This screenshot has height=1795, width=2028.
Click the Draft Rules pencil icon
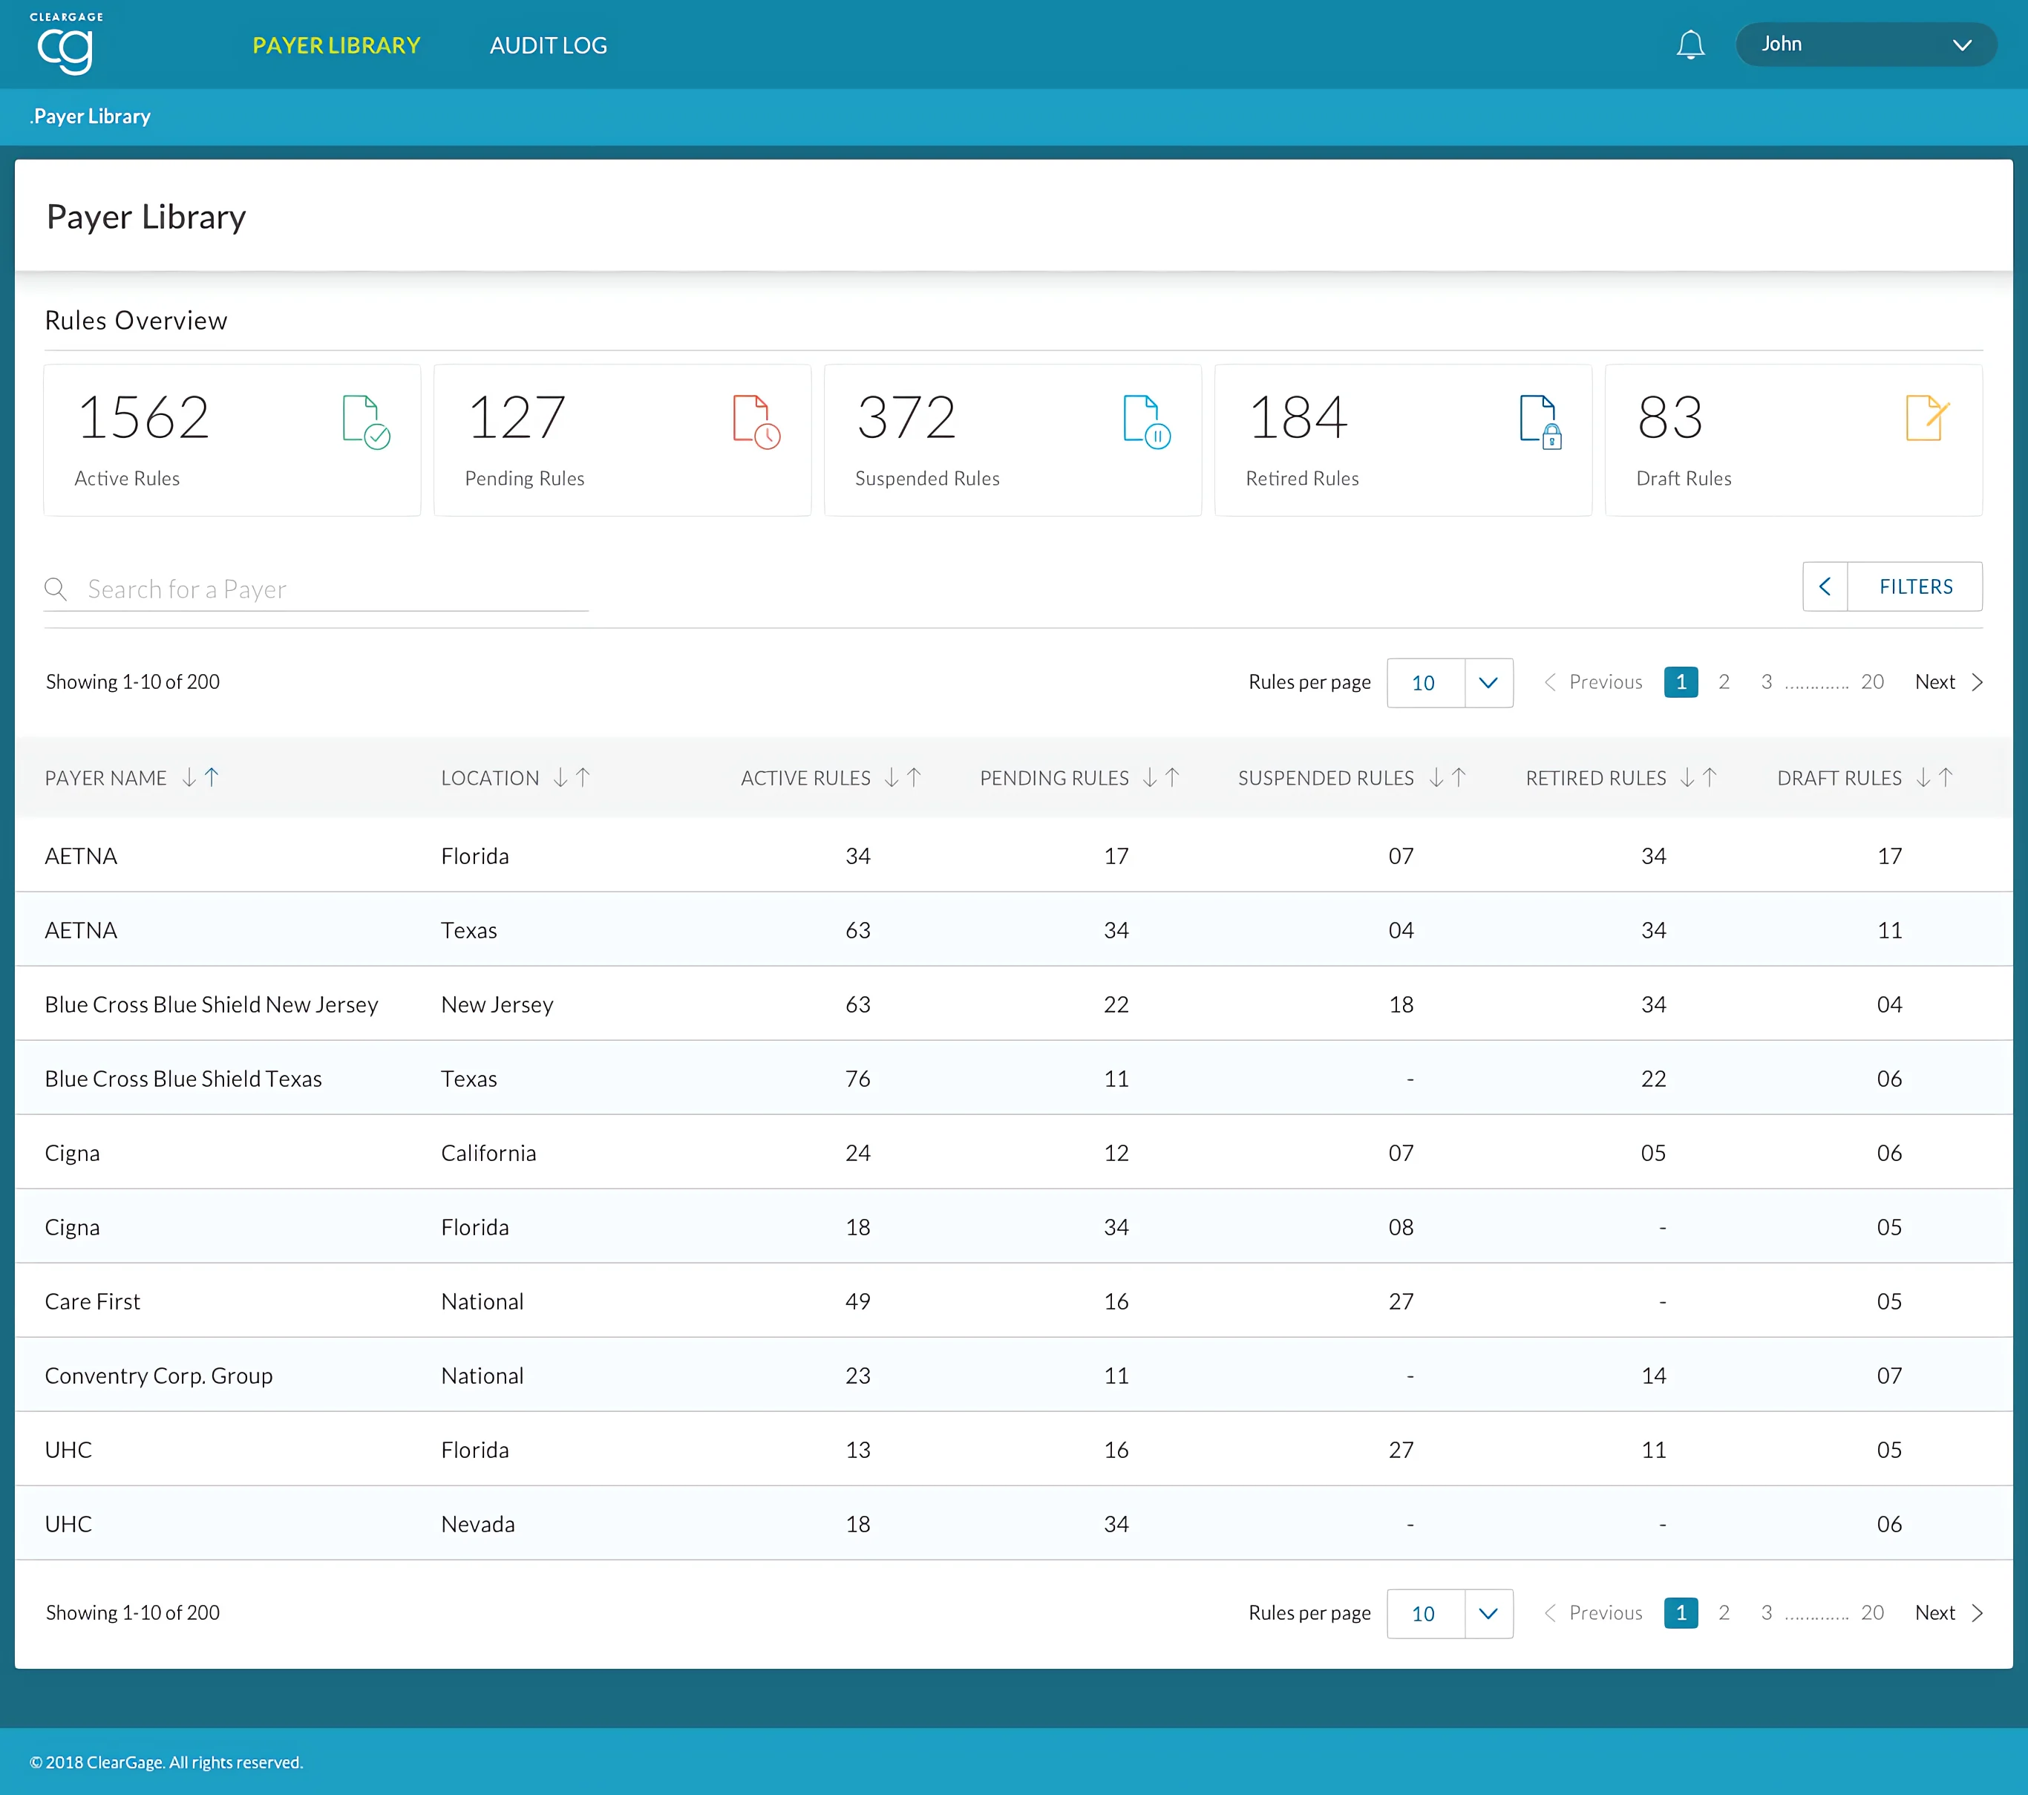click(x=1927, y=419)
